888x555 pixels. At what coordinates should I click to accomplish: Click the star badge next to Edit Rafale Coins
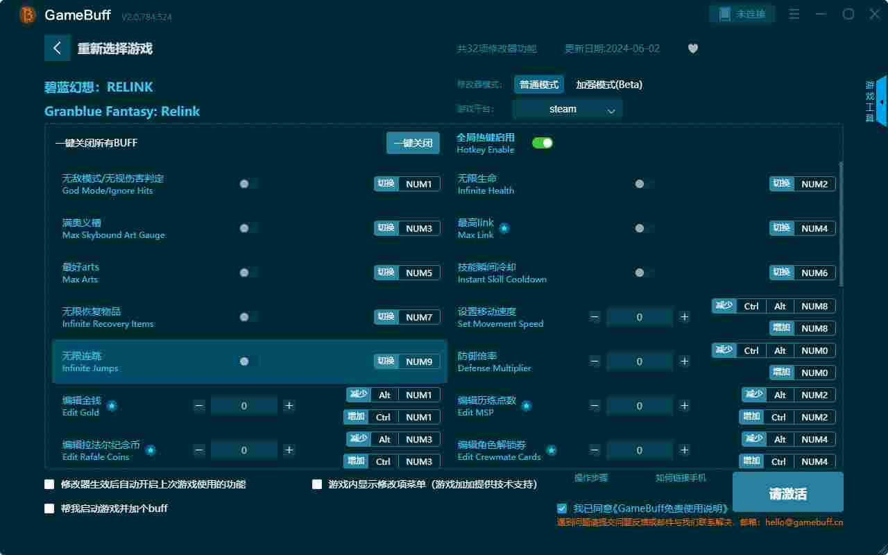151,450
